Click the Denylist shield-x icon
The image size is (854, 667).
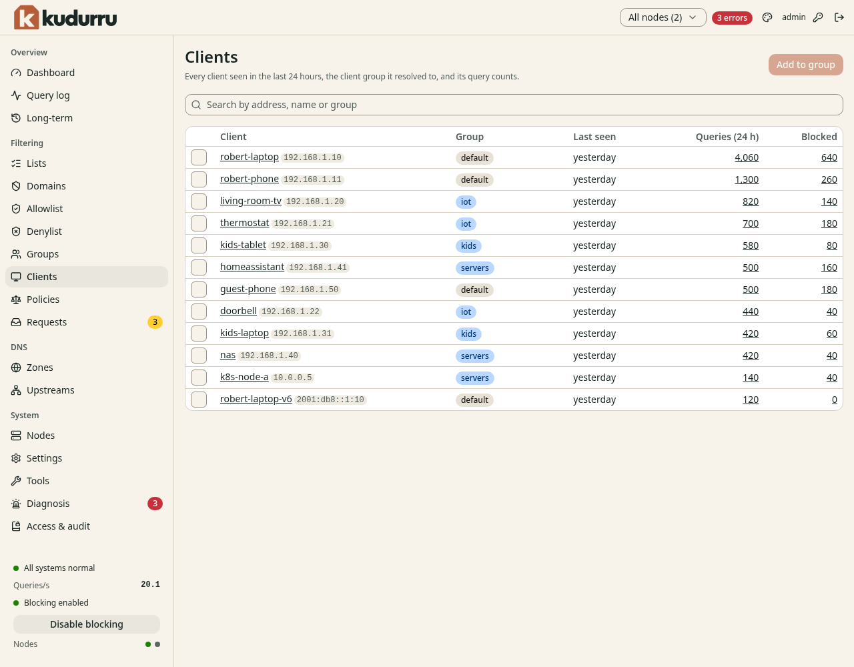tap(16, 231)
